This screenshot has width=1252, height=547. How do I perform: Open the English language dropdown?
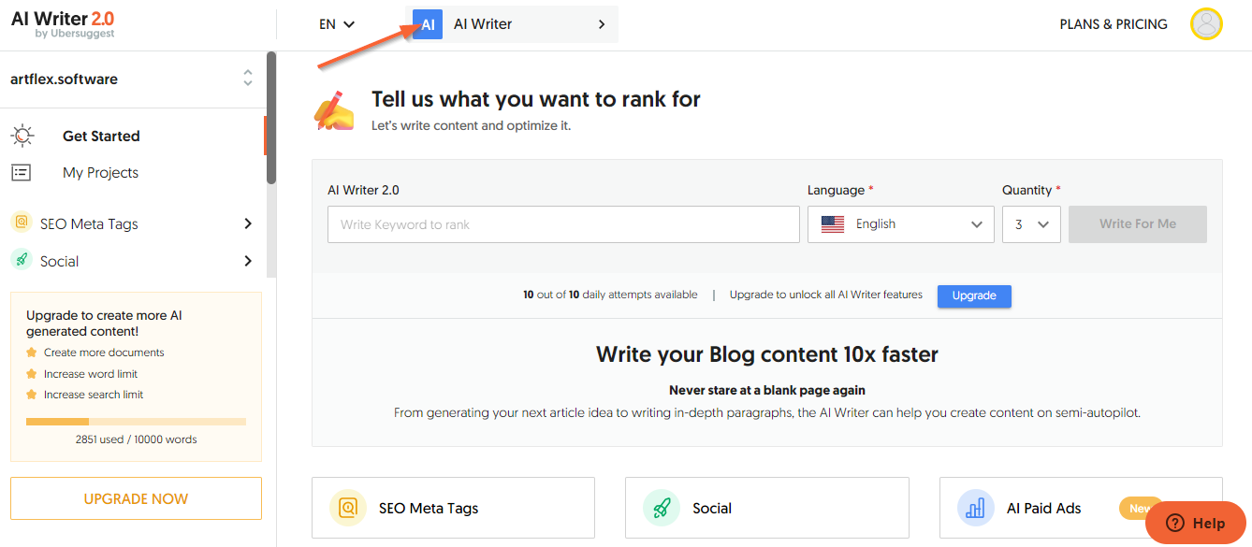tap(900, 224)
